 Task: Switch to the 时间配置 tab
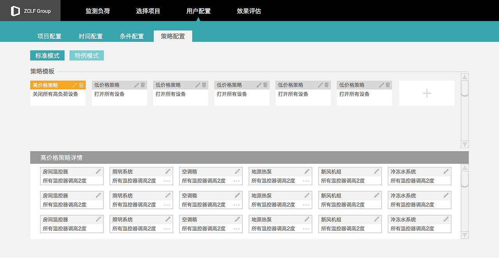[x=91, y=36]
